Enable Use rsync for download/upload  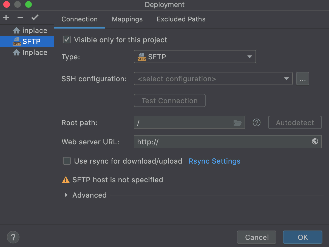tap(67, 161)
